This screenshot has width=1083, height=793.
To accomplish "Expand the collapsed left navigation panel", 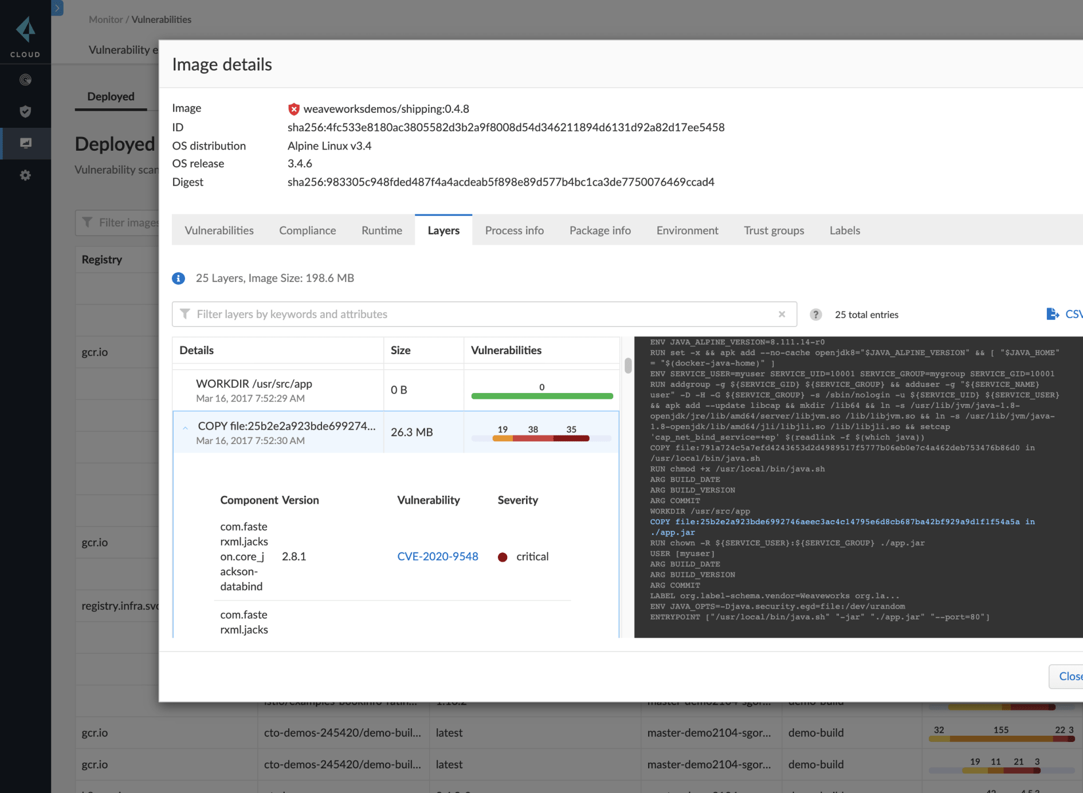I will pyautogui.click(x=57, y=8).
